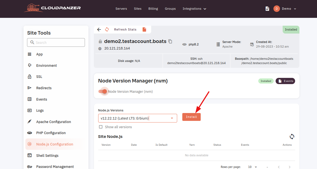Click the Date column header
The height and width of the screenshot is (169, 317).
[134, 145]
